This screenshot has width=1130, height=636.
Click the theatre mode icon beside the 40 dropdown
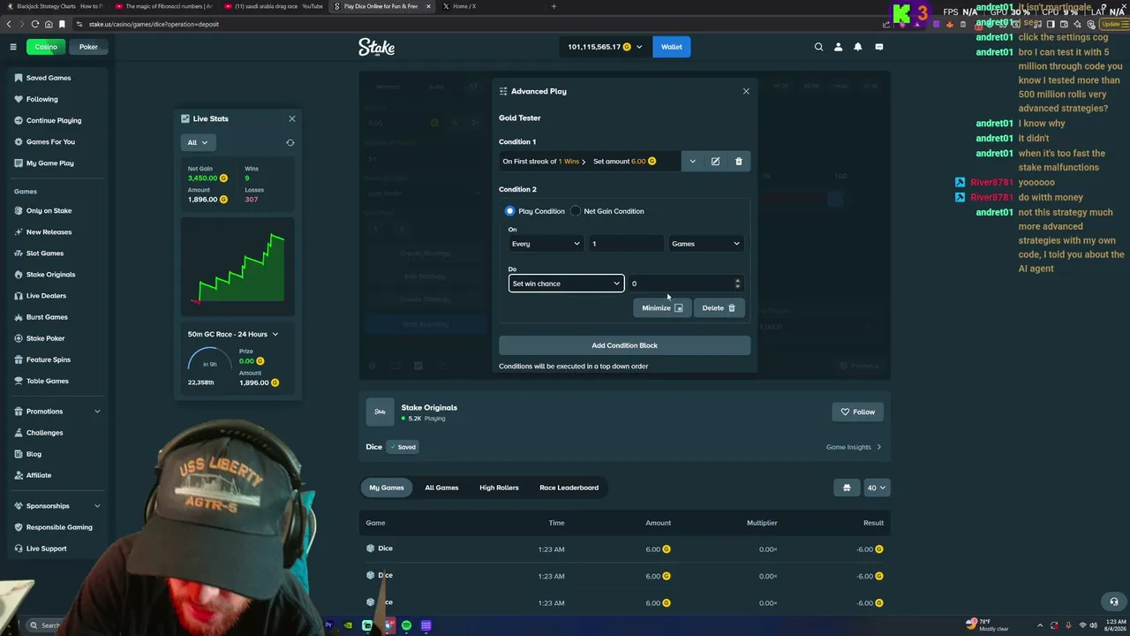[847, 488]
